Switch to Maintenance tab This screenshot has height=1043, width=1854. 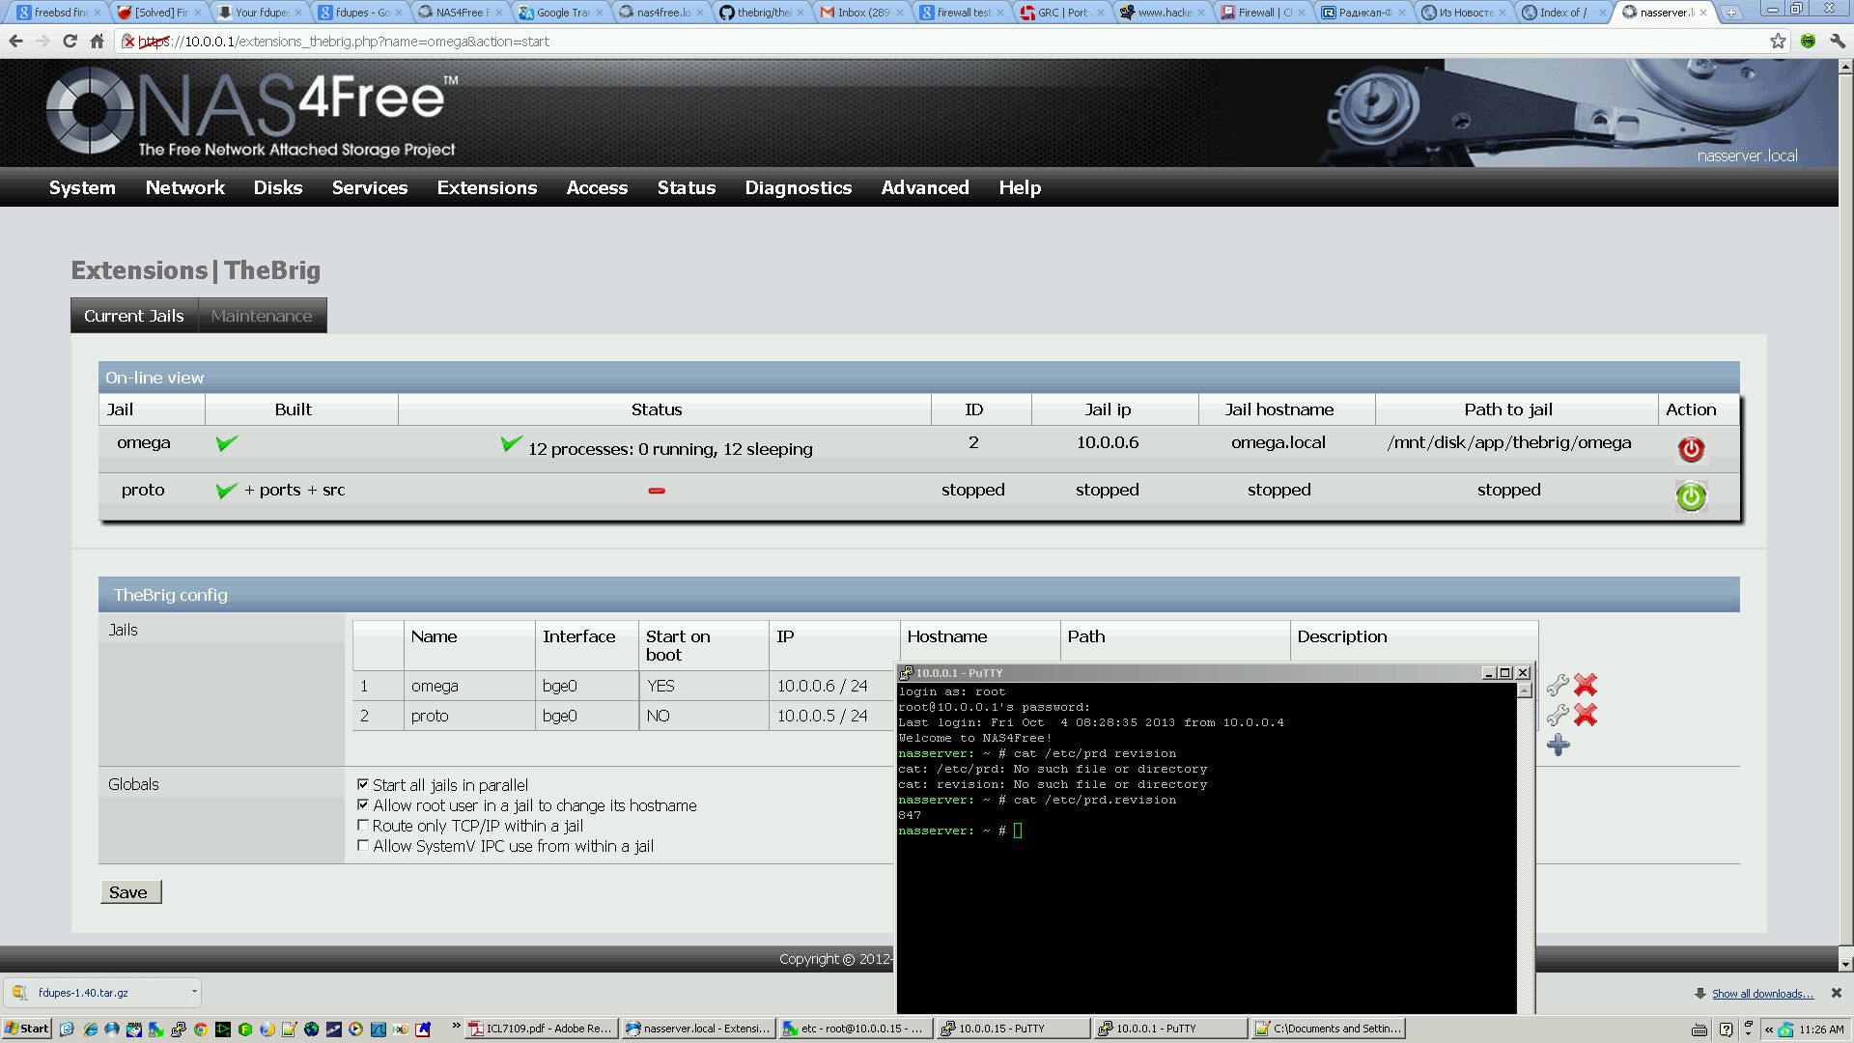point(262,316)
